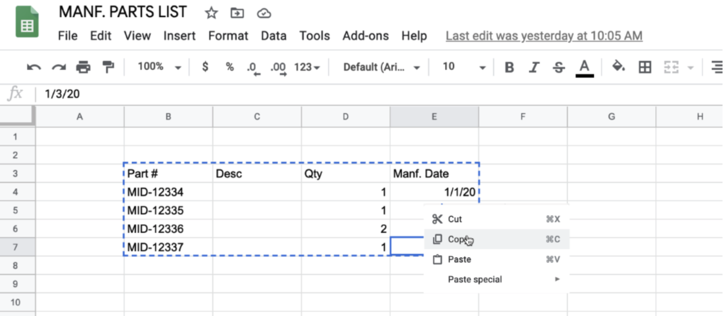Screen dimensions: 723x316
Task: Click the print icon
Action: [83, 67]
